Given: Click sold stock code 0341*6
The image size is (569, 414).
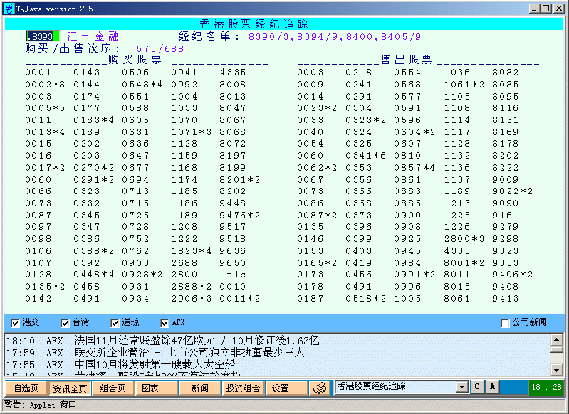Looking at the screenshot, I should click(x=366, y=156).
